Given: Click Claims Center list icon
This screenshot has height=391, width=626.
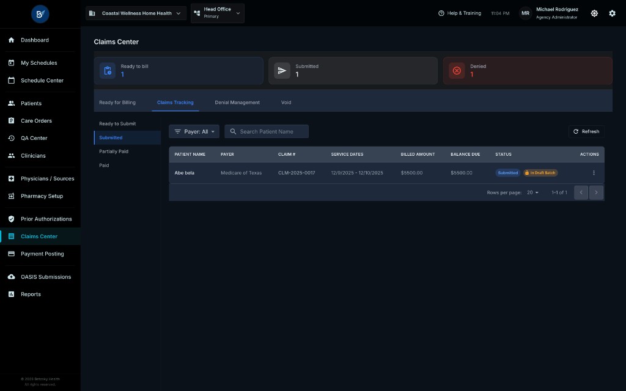Looking at the screenshot, I should (11, 236).
